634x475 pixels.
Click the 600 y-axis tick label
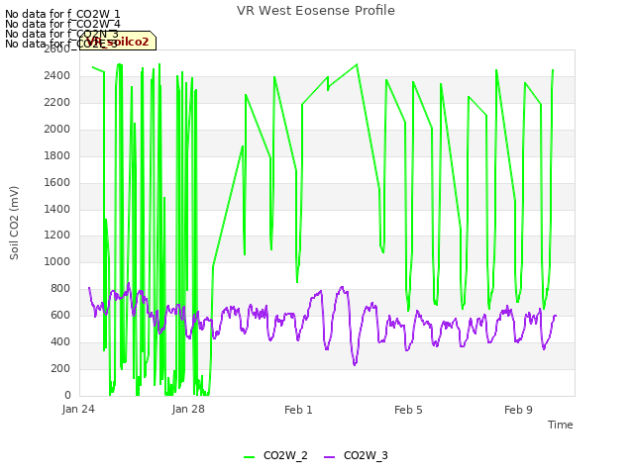[60, 315]
